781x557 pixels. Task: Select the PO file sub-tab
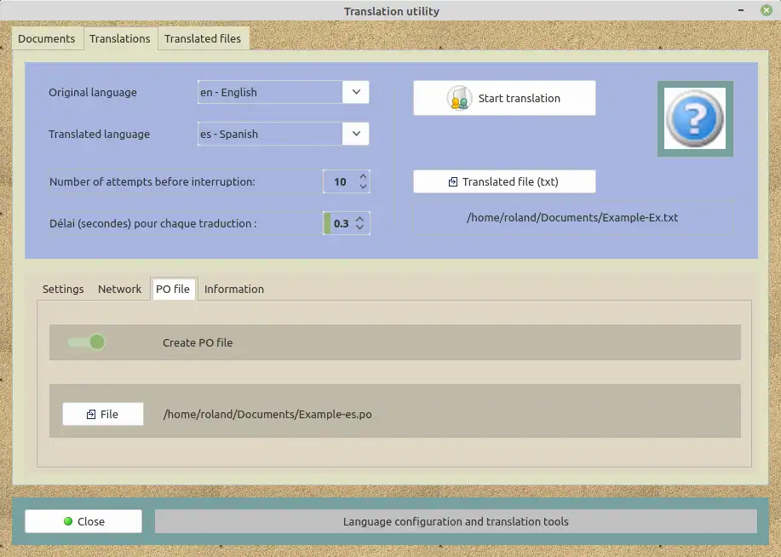tap(173, 289)
